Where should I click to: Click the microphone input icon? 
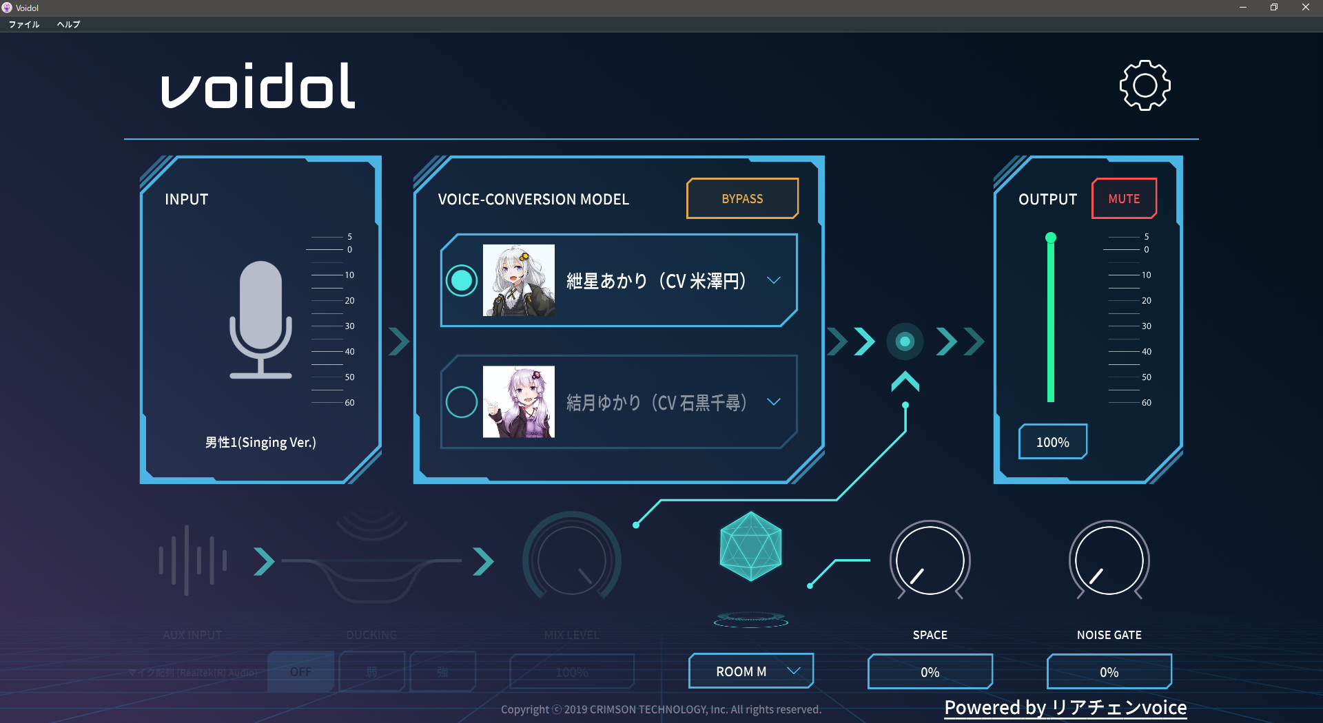click(260, 319)
